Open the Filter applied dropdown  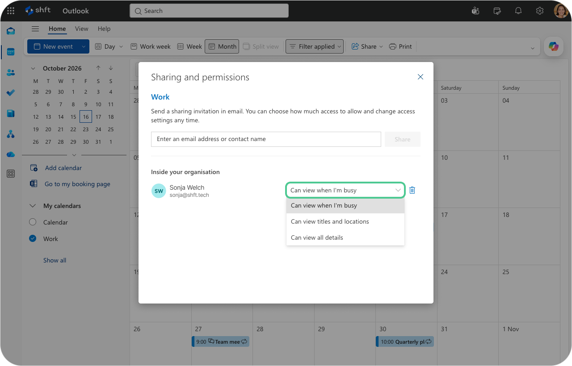tap(315, 46)
